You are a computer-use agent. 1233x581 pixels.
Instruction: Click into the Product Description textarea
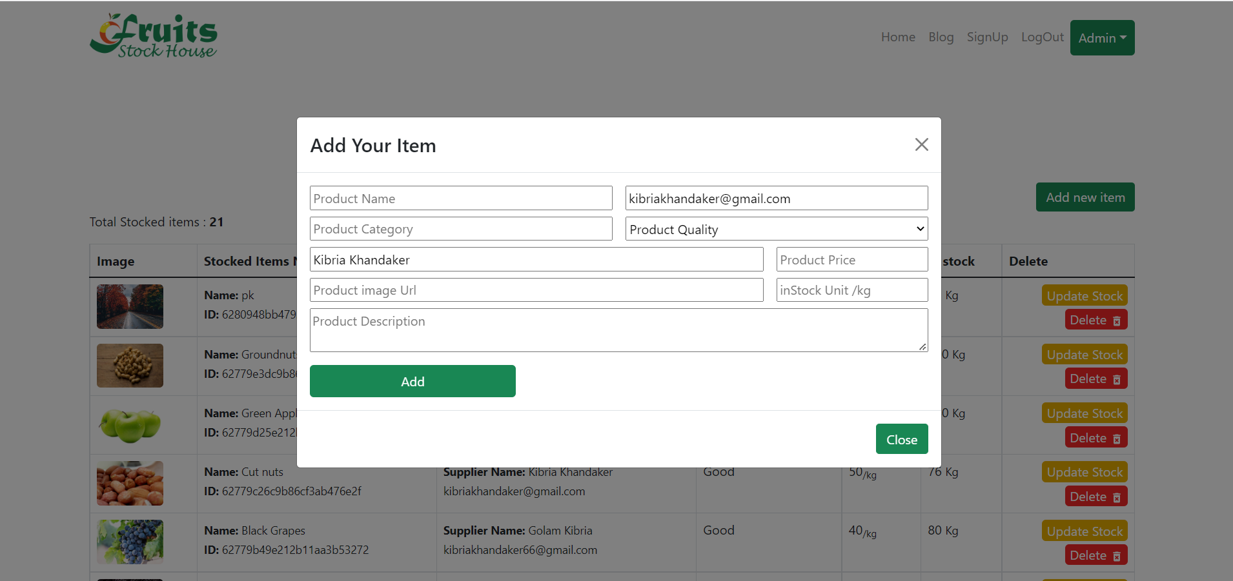619,330
